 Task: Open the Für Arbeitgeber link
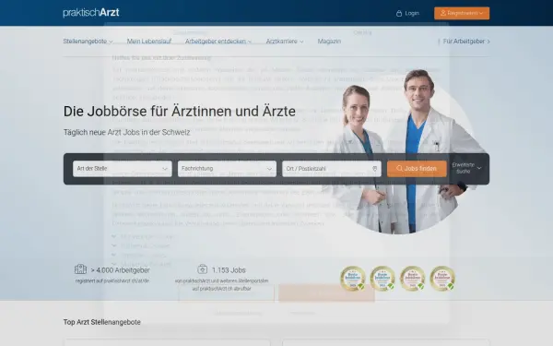pyautogui.click(x=466, y=42)
